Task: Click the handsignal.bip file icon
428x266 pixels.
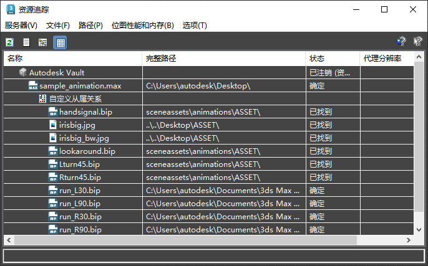Action: tap(53, 112)
